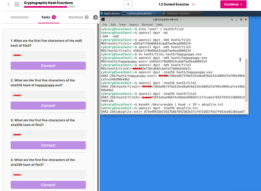Go to previous exercise with chevron button
Screen dimensions: 261x191
(128, 4)
